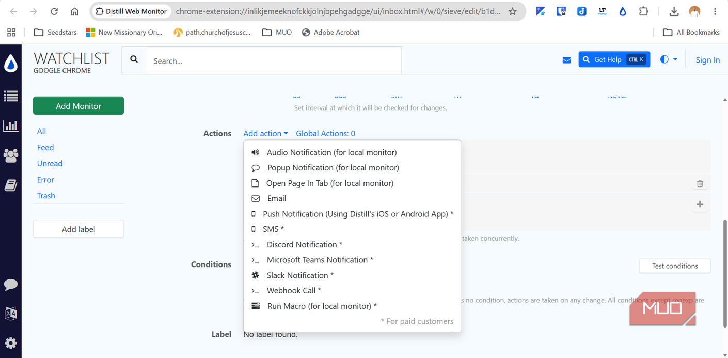Toggle the dark/light theme dropdown
728x358 pixels.
(x=669, y=59)
